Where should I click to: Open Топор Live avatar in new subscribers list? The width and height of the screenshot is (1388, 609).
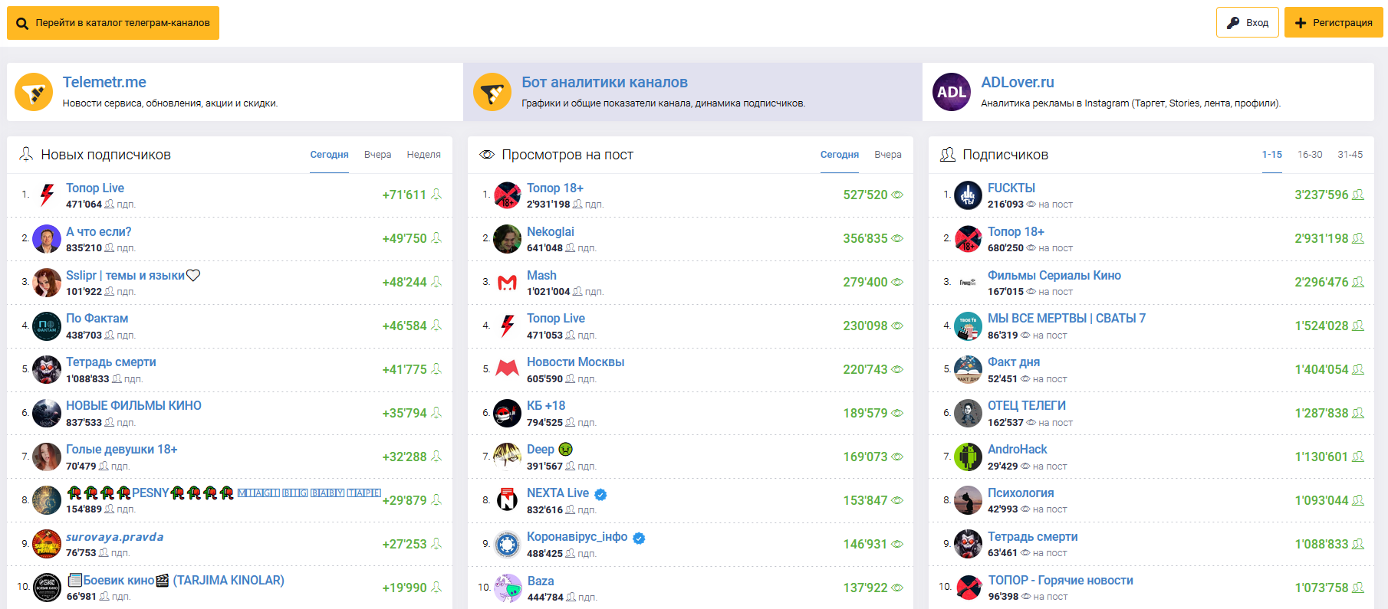coord(47,195)
